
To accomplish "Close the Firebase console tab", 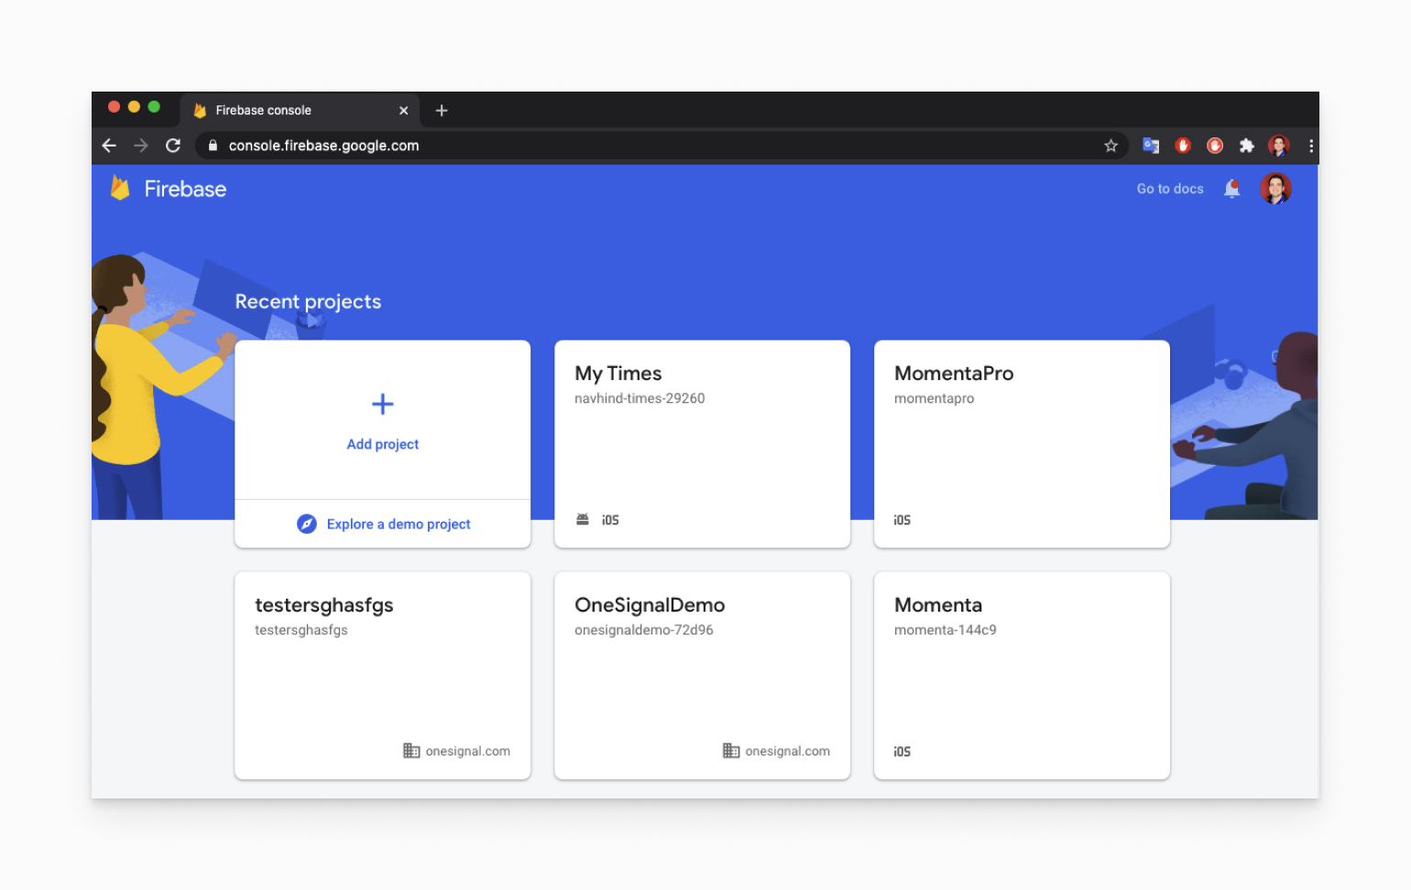I will tap(403, 111).
